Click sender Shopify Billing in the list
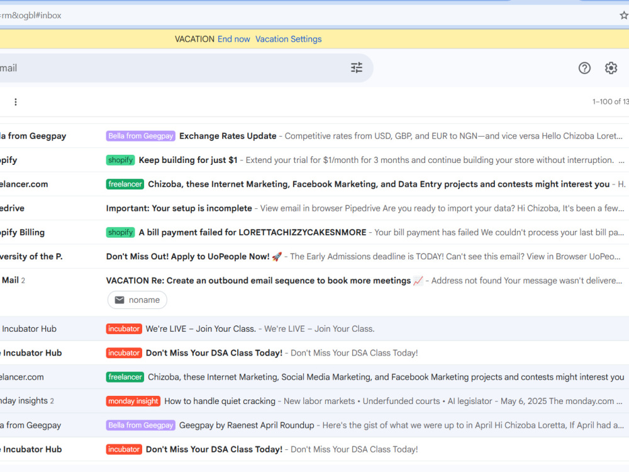629x472 pixels. pos(22,232)
